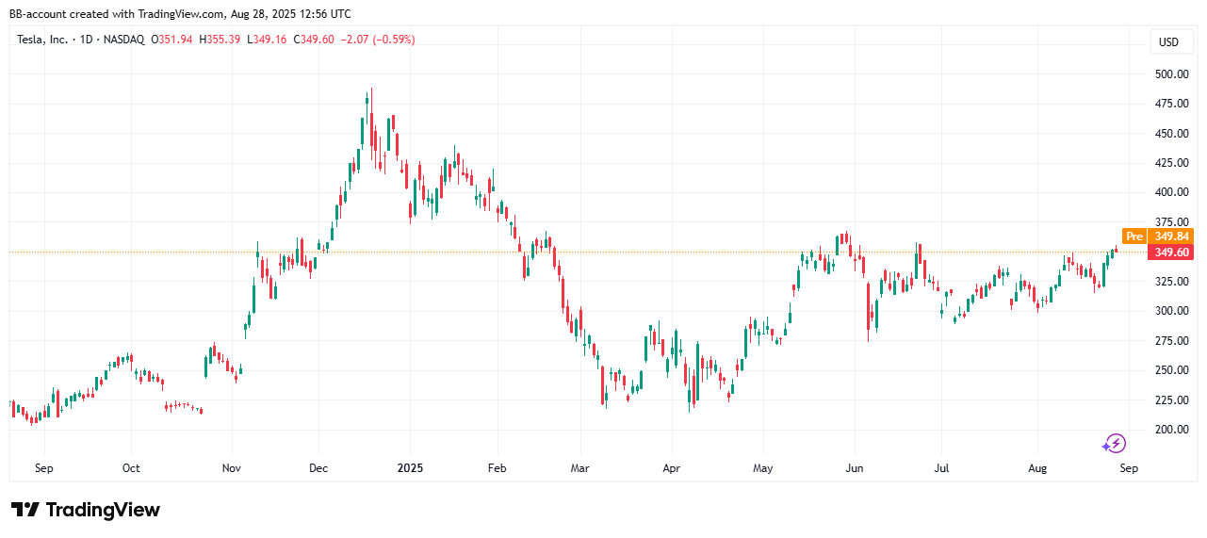Click the leftmost Sep time axis label
Viewport: 1207px width, 538px height.
[43, 468]
